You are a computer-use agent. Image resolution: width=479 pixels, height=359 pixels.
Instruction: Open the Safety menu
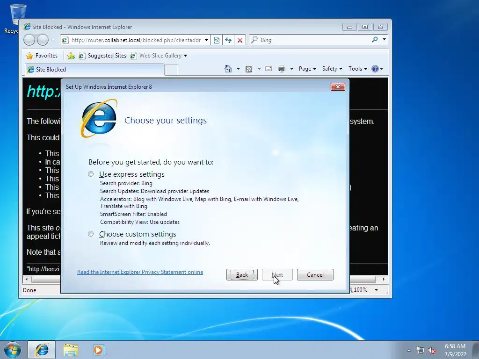tap(332, 69)
